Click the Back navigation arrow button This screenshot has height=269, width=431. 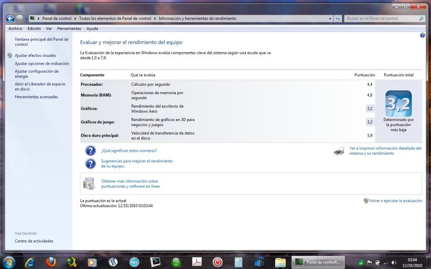coord(10,18)
